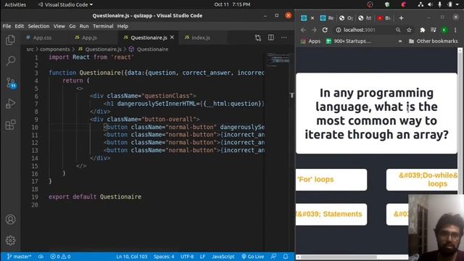Open Manage gear in VS Code
The height and width of the screenshot is (261, 464).
pos(10,240)
